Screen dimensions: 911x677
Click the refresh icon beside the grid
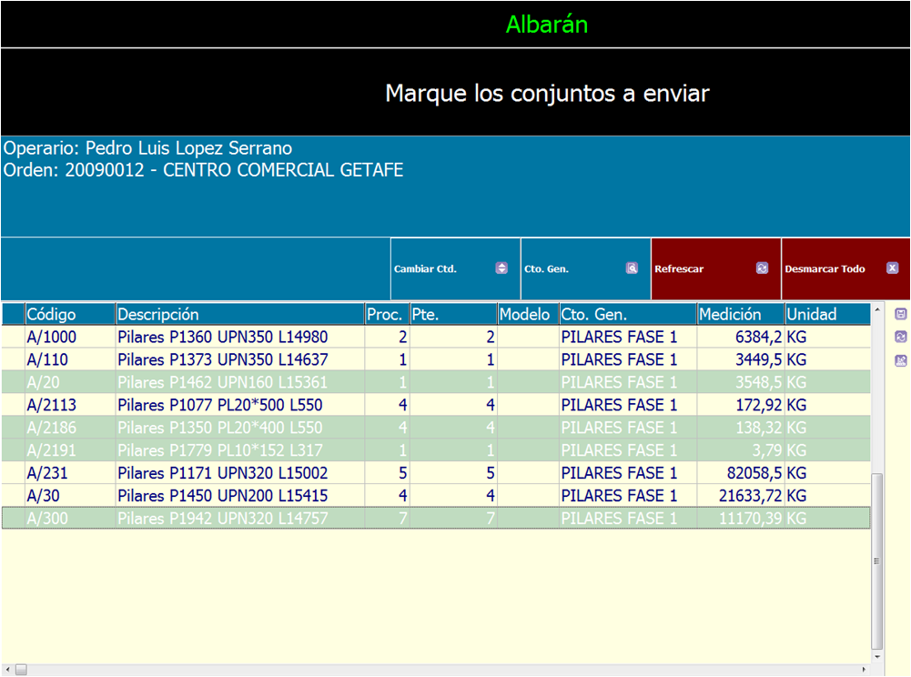(x=901, y=337)
